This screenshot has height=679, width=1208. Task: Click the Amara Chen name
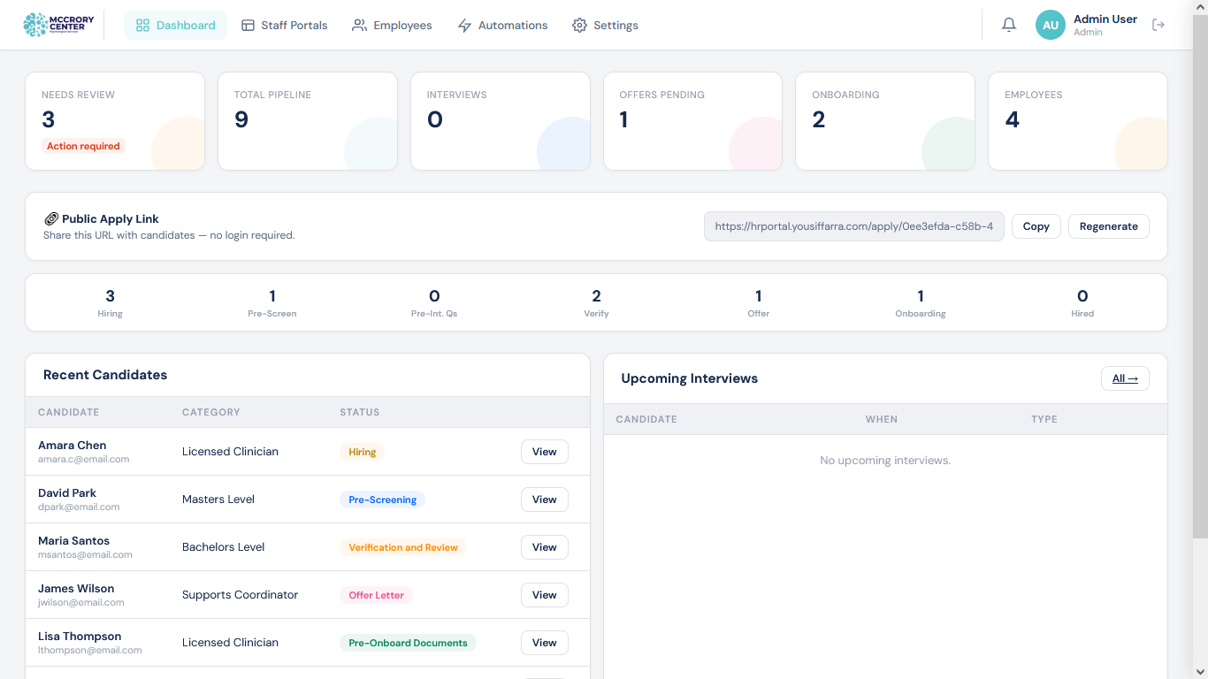[73, 446]
